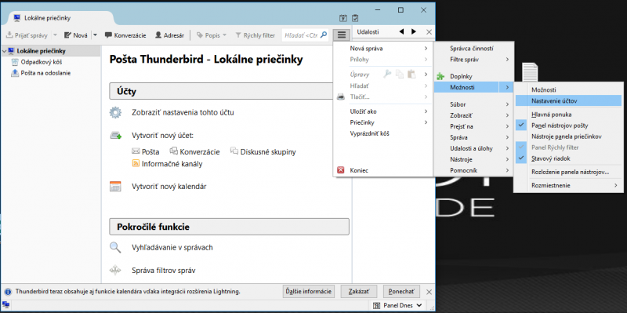Click the Informačné kanály feed icon
The height and width of the screenshot is (313, 627).
(136, 163)
